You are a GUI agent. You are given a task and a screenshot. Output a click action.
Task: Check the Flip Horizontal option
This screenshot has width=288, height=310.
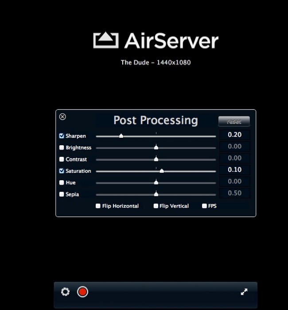[98, 206]
